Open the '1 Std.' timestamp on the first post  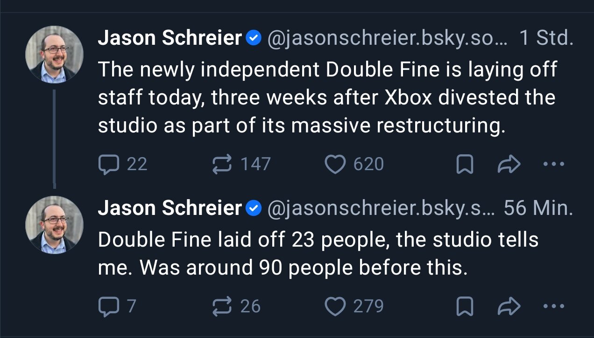click(546, 39)
